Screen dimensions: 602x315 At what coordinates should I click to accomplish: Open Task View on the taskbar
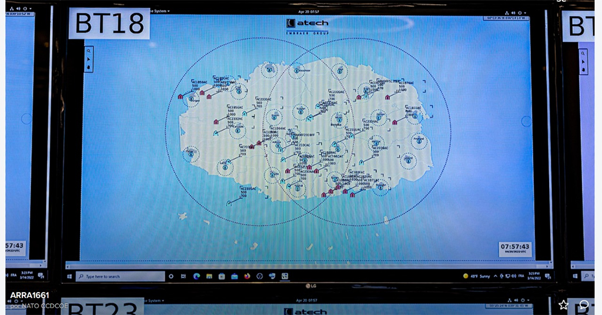[183, 276]
